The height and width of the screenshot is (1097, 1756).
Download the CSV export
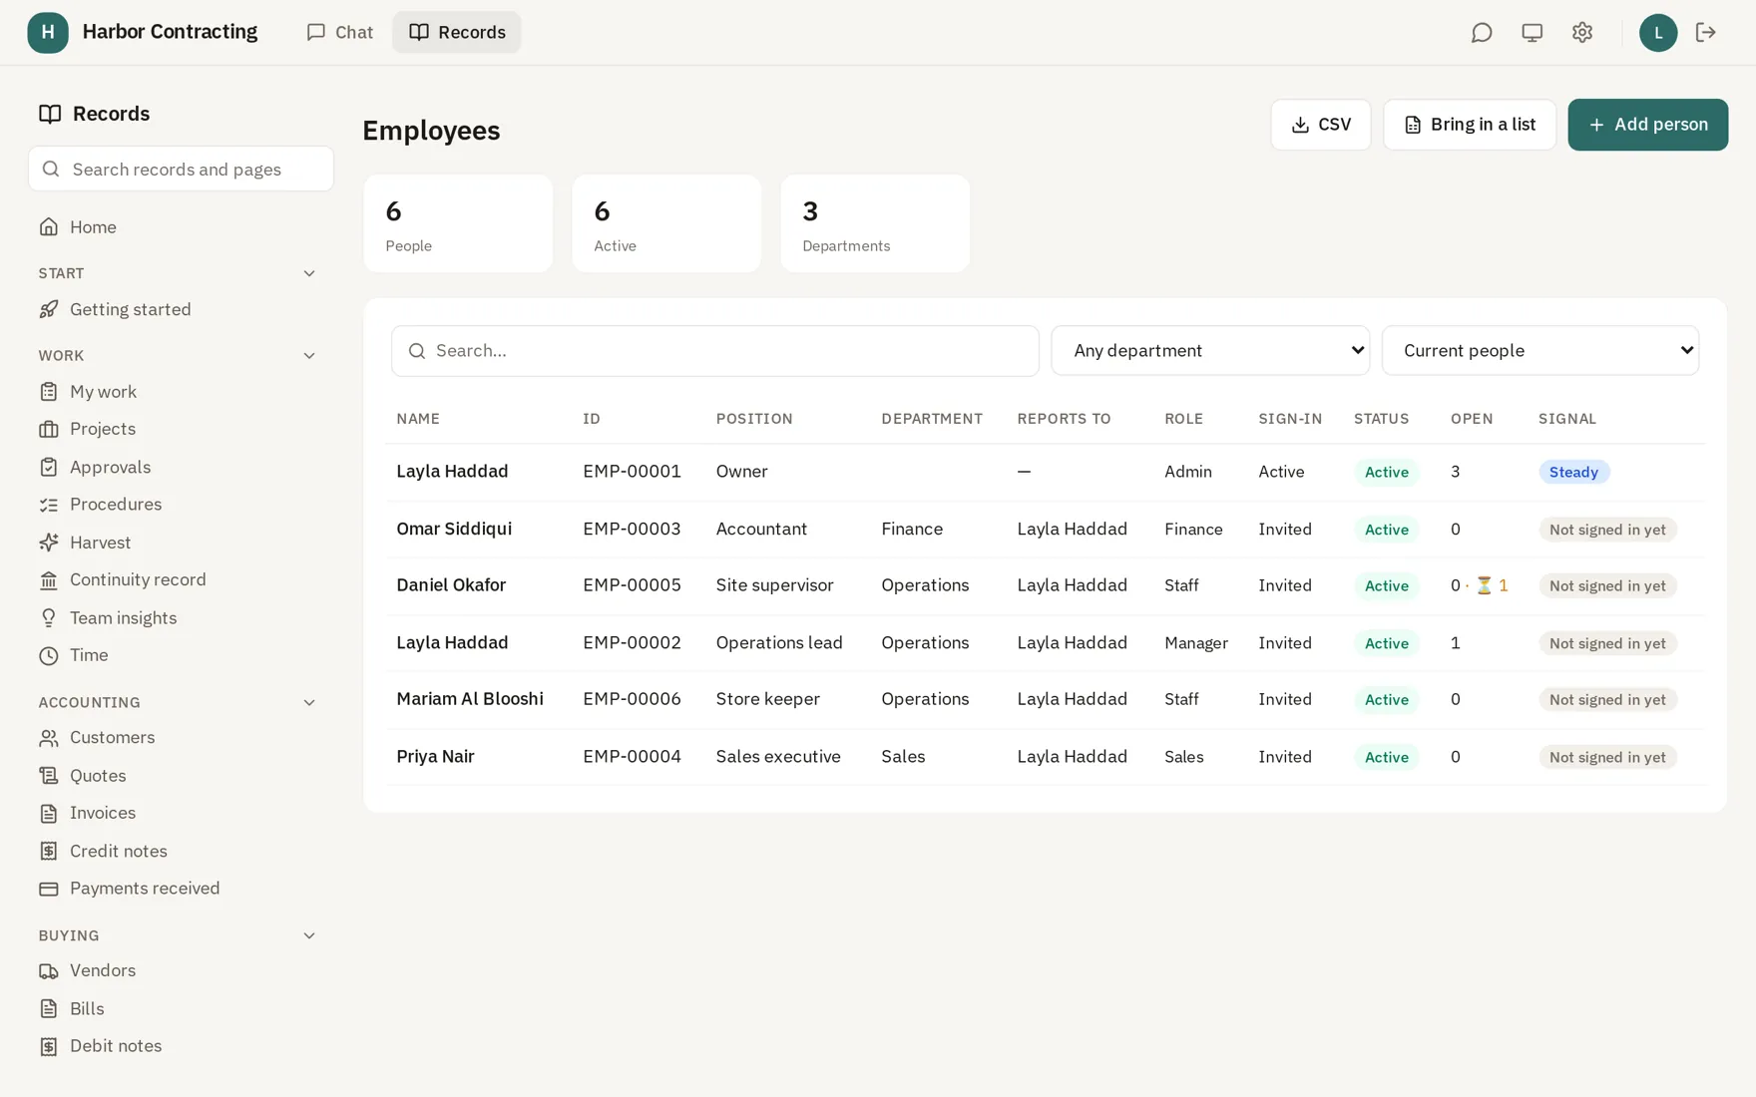(x=1320, y=125)
